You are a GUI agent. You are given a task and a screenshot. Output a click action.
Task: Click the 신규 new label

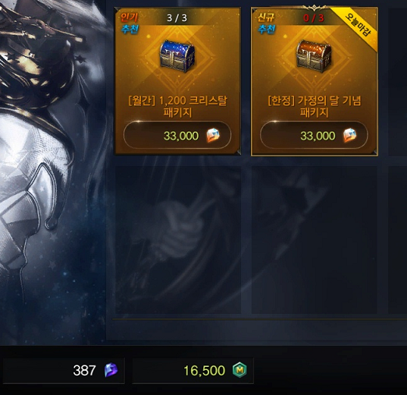point(266,17)
